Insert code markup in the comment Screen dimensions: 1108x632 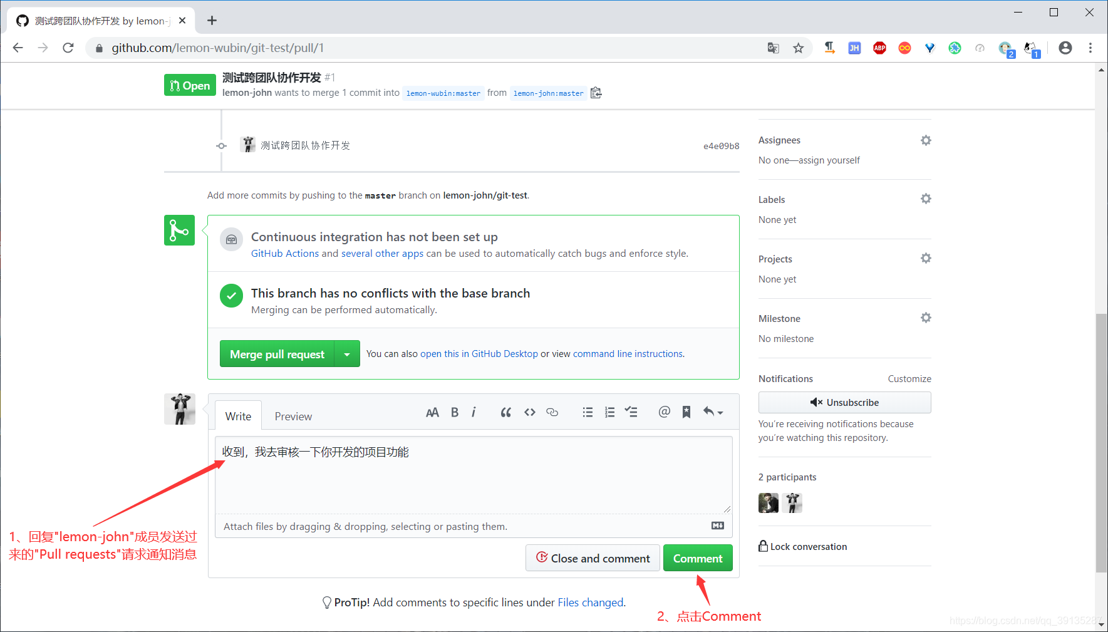click(530, 412)
